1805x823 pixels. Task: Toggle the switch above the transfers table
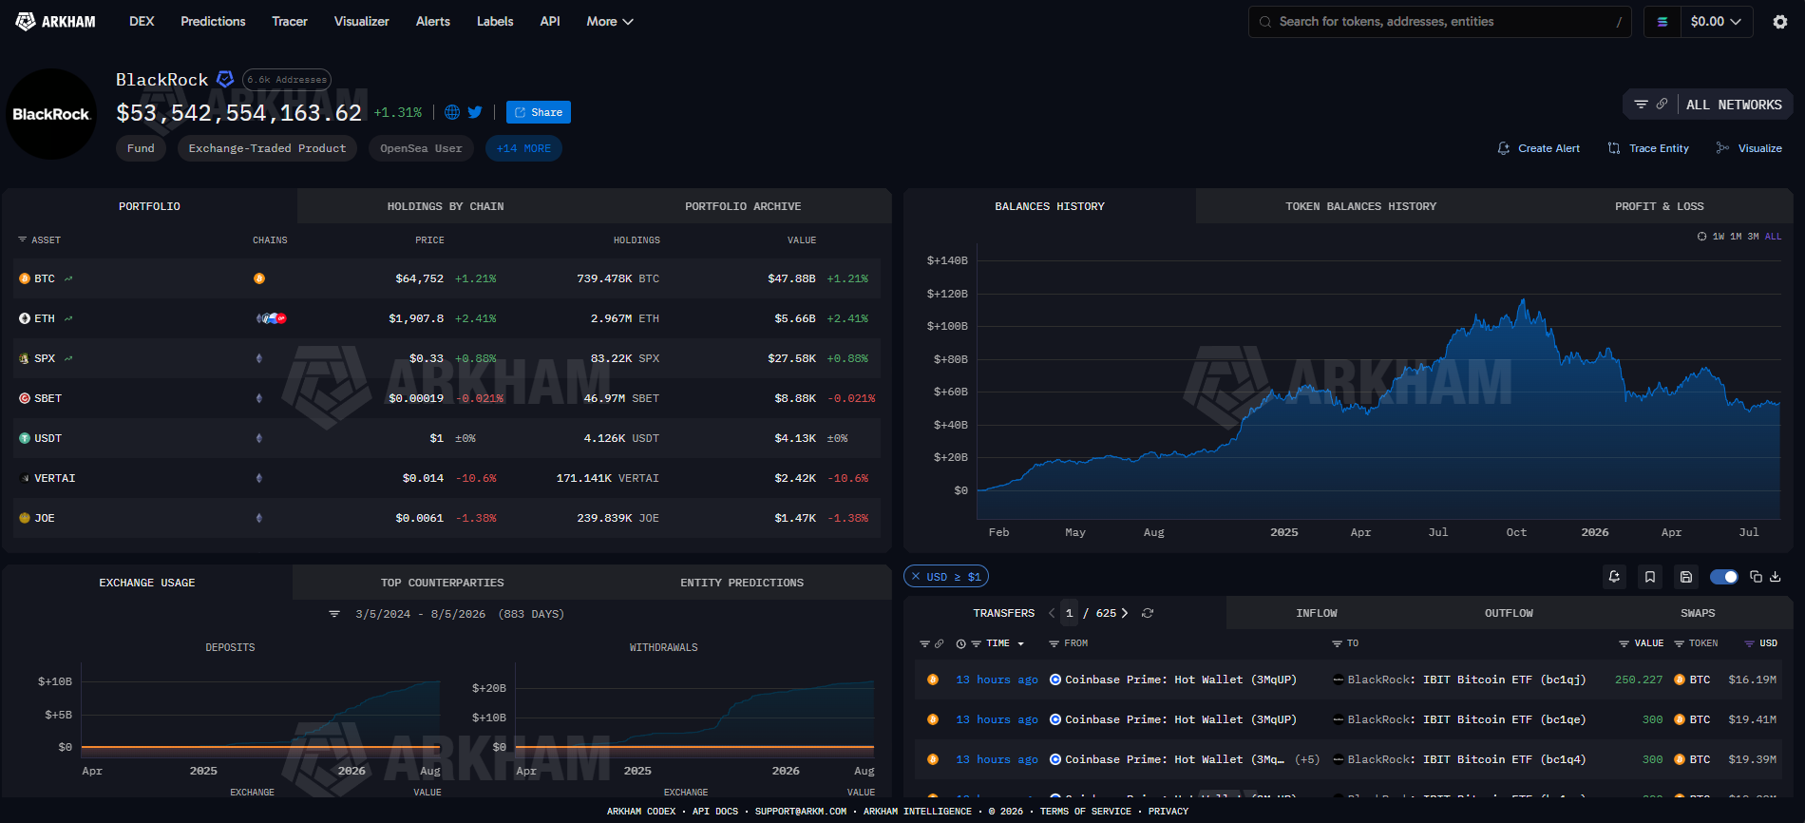point(1723,577)
